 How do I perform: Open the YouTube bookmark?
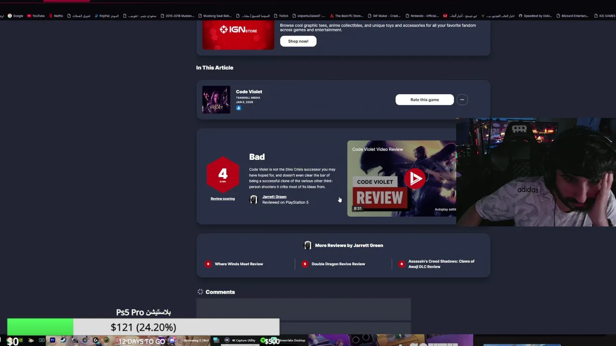(x=36, y=16)
